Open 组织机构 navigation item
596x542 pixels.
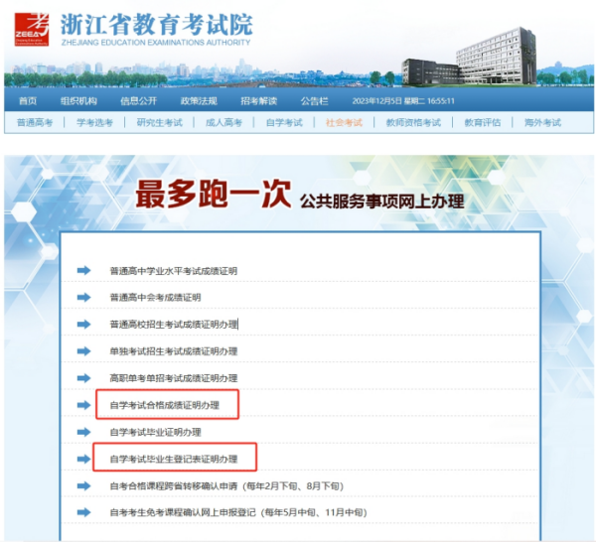click(78, 100)
